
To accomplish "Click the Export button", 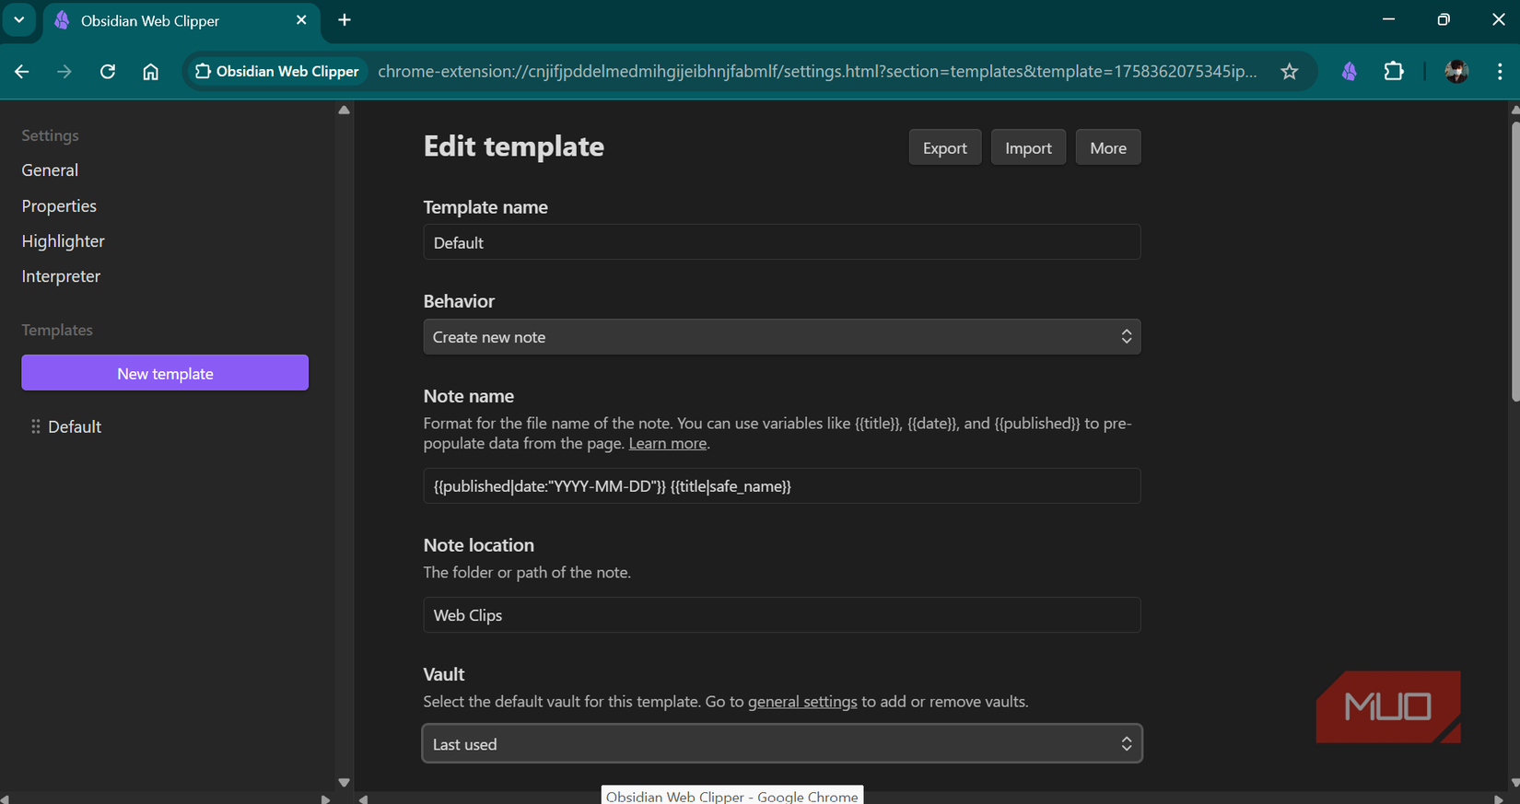I will pos(945,147).
